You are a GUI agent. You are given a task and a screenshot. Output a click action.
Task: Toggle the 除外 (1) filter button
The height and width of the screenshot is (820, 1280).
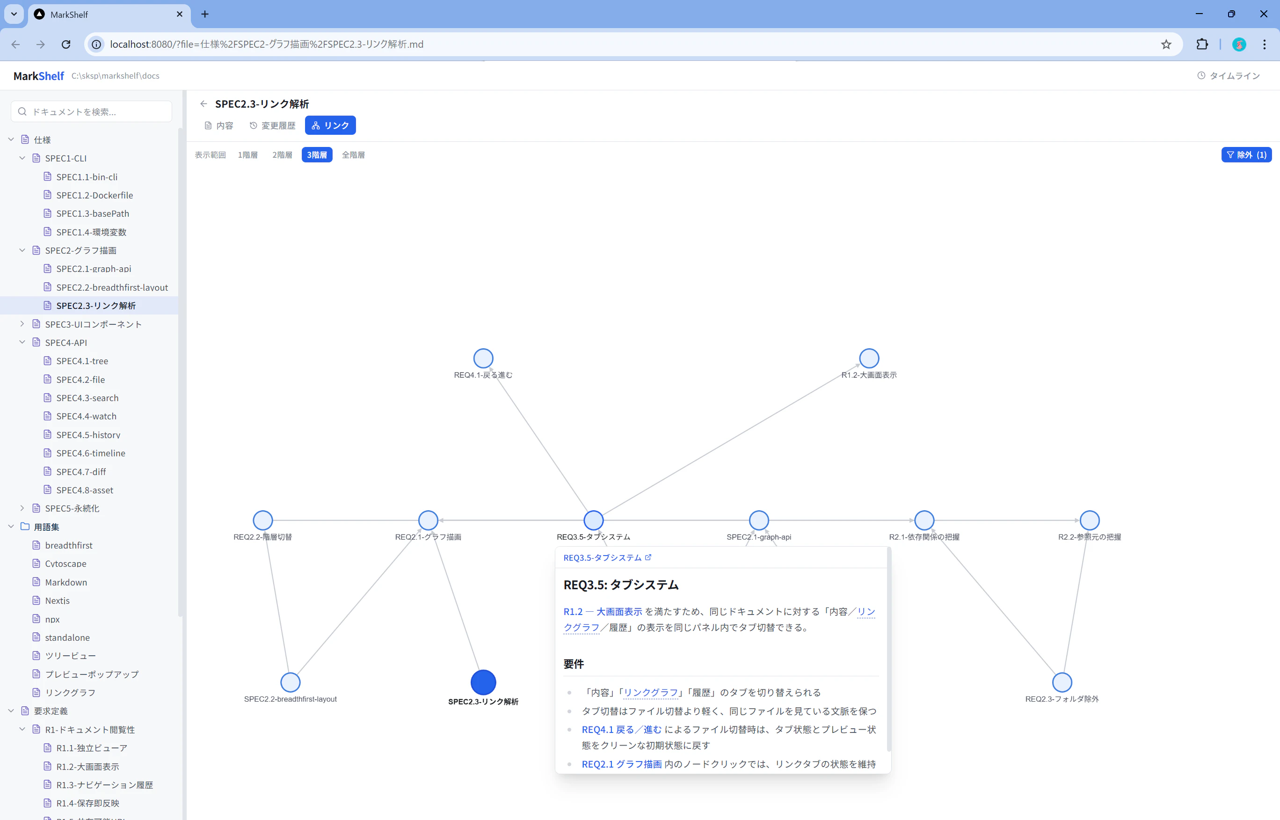pyautogui.click(x=1246, y=155)
